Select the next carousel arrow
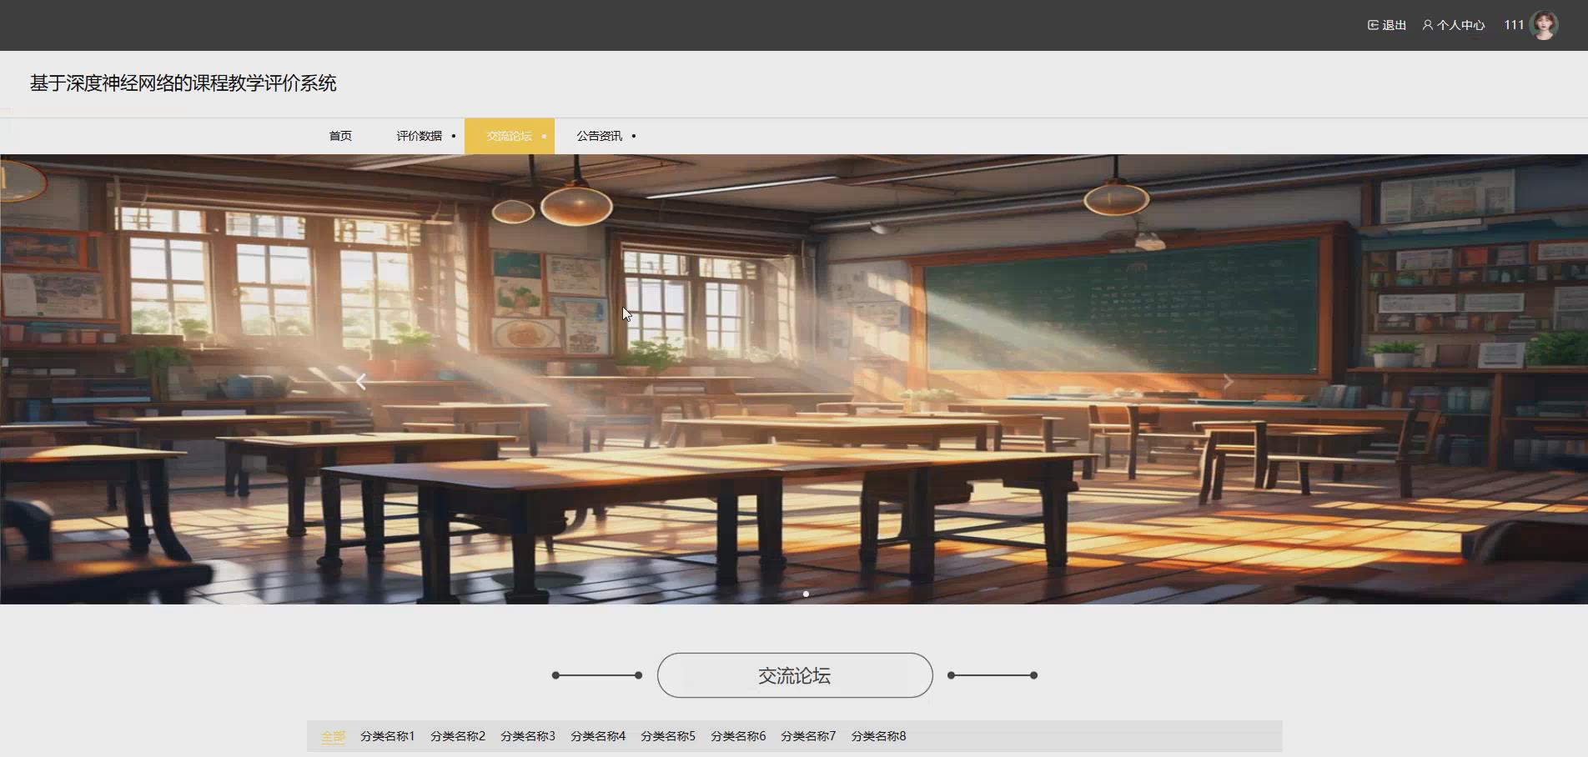Viewport: 1588px width, 757px height. 1228,381
